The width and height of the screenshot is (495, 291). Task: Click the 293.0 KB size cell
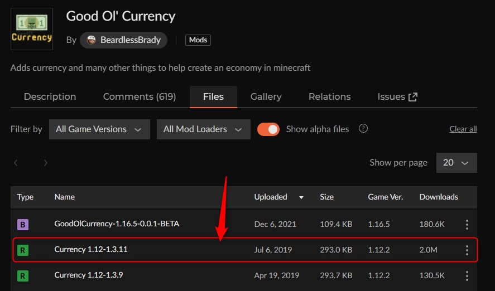point(336,250)
